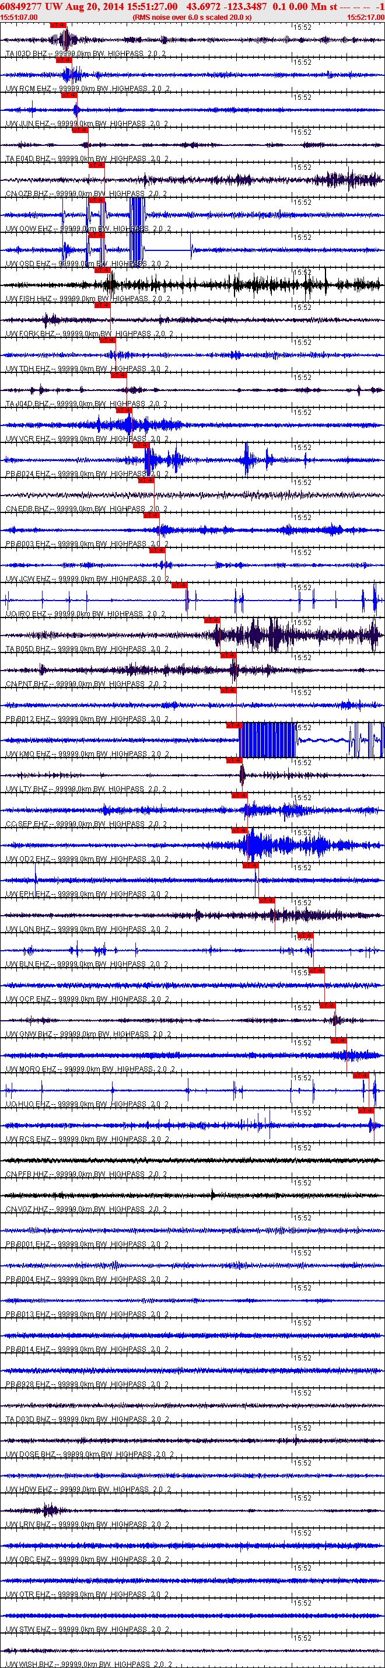Select the UW KMO EHZ station label
The height and width of the screenshot is (1668, 385).
[x=87, y=753]
